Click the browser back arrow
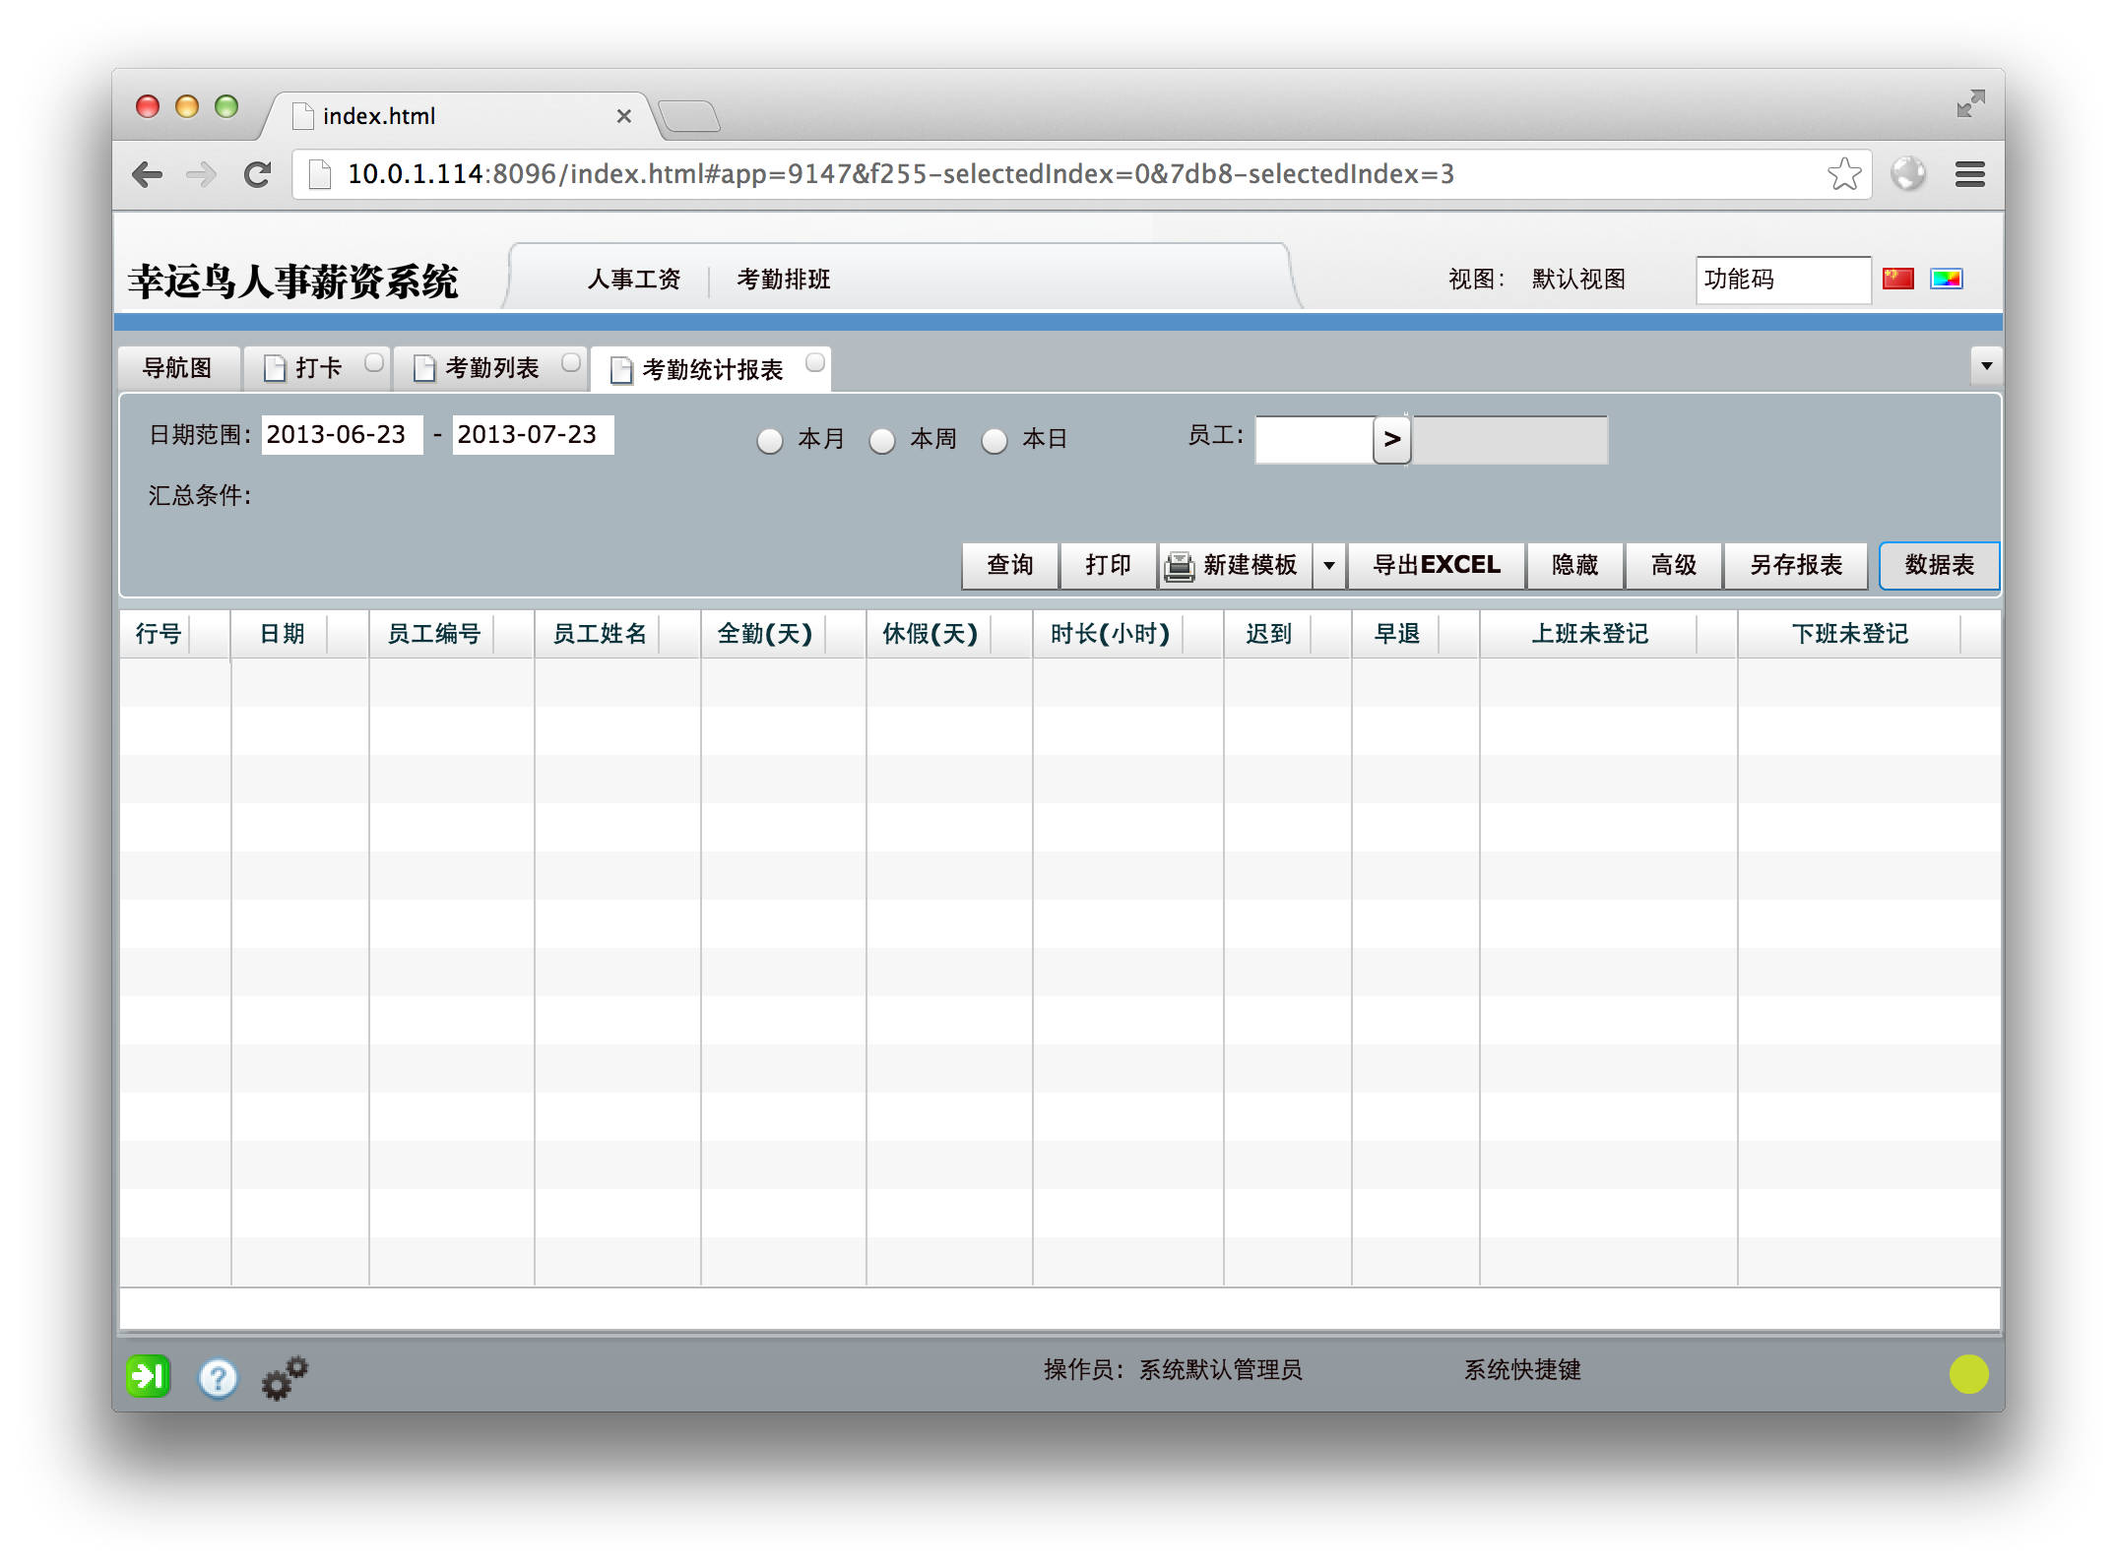Viewport: 2117px width, 1567px height. pos(147,175)
